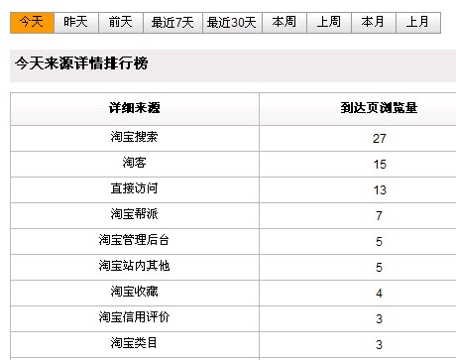Select the 淘宝信用评价 source cell
Image resolution: width=456 pixels, height=360 pixels.
tap(135, 318)
